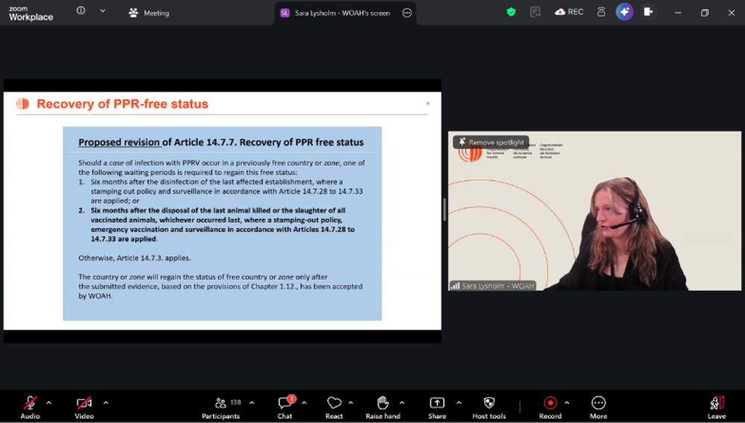Open the Chat panel
Viewport: 745px width, 423px height.
[x=285, y=406]
